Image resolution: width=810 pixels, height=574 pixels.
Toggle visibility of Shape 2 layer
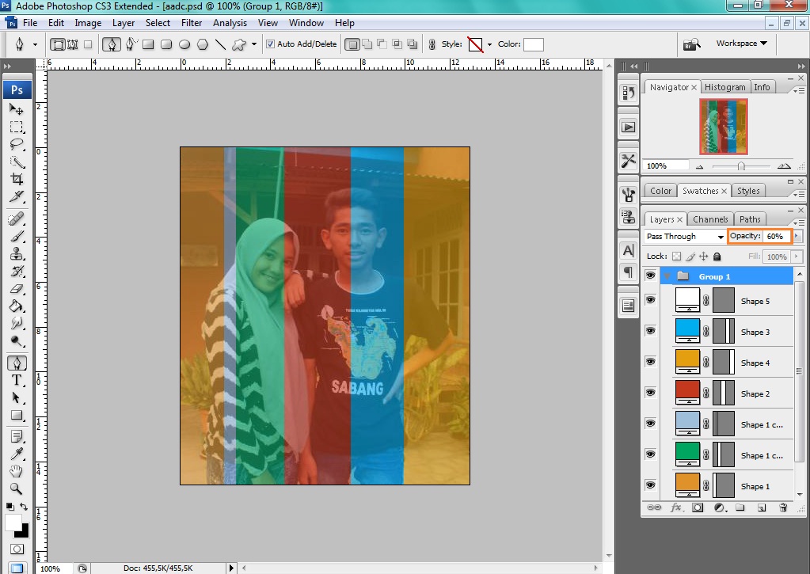650,393
